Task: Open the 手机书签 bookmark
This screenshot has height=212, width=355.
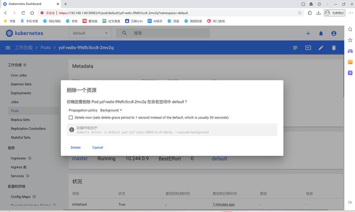Action: point(29,21)
